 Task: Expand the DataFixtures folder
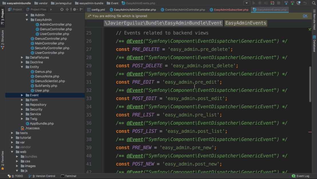22,57
